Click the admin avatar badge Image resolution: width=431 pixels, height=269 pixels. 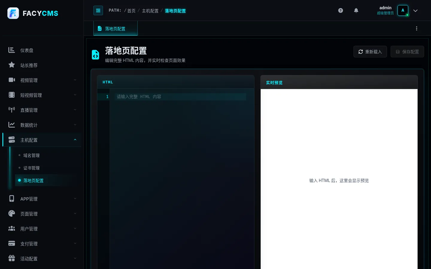tap(403, 10)
